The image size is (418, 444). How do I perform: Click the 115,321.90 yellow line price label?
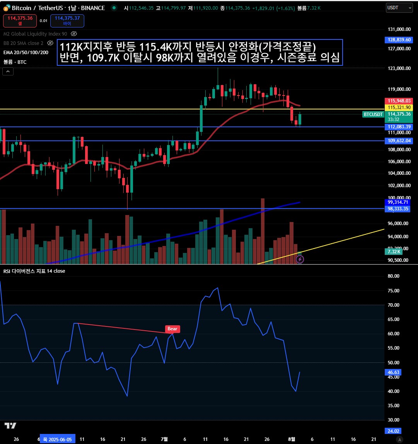coord(399,107)
